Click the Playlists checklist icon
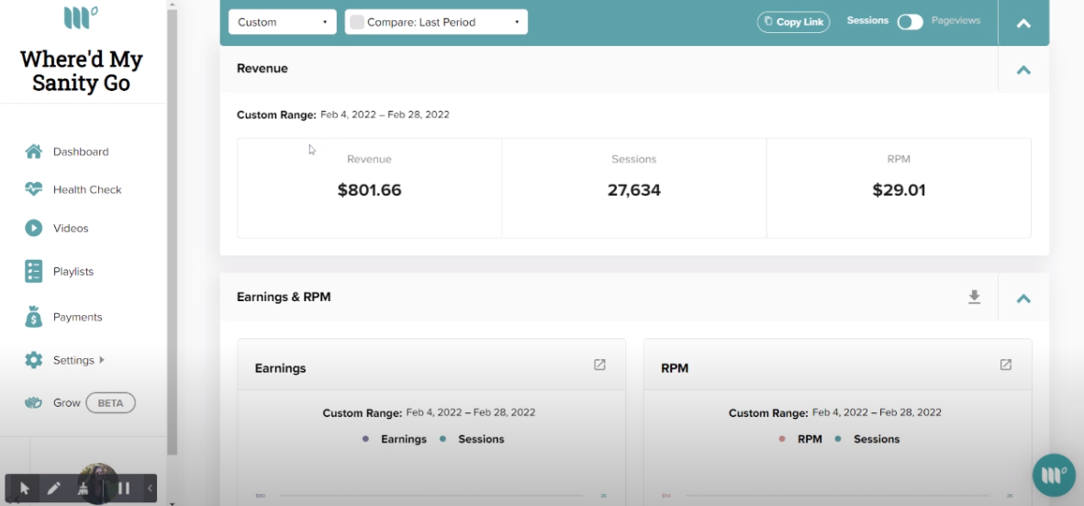The image size is (1084, 506). tap(33, 271)
